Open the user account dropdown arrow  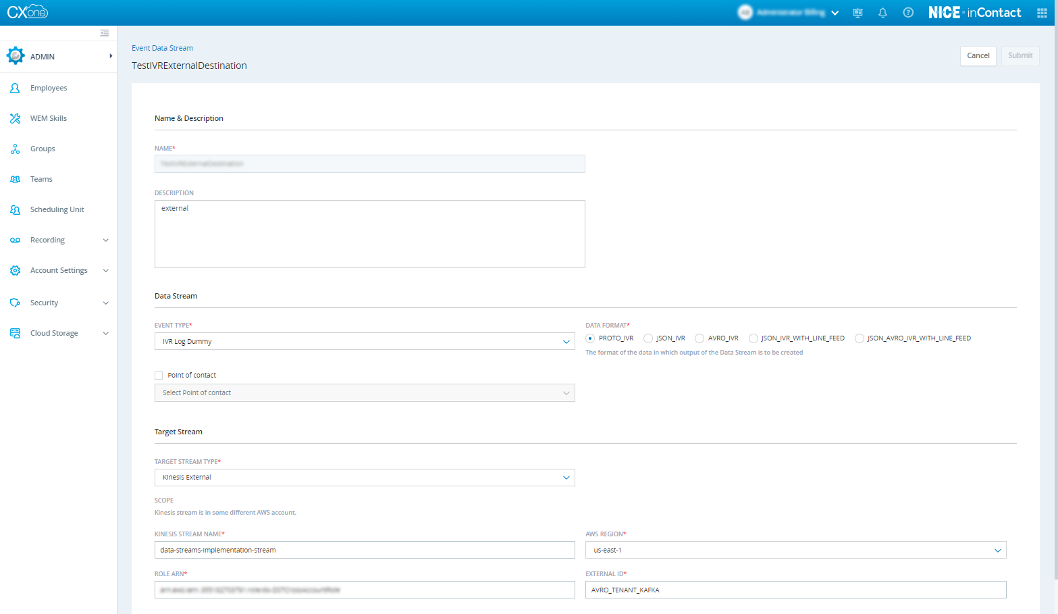(x=835, y=13)
